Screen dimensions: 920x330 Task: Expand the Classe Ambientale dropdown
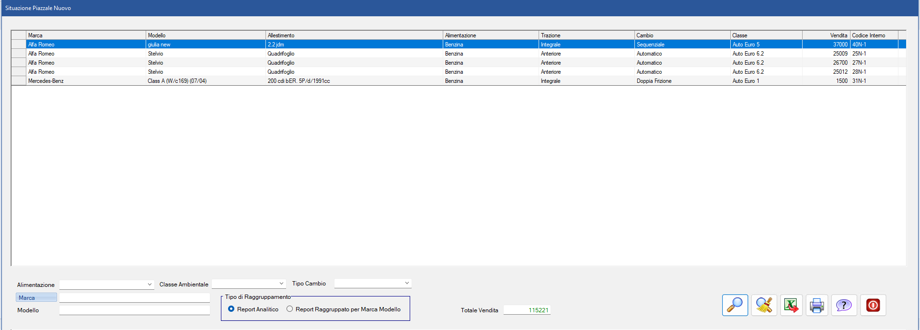pyautogui.click(x=249, y=284)
